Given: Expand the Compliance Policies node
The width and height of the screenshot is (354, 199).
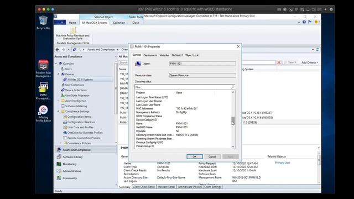Looking at the screenshot, I should (x=60, y=143).
